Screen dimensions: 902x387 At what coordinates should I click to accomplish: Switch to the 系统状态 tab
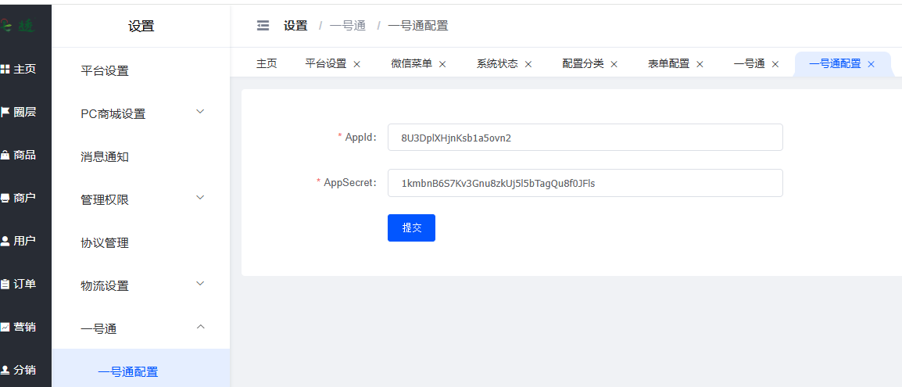tap(497, 64)
